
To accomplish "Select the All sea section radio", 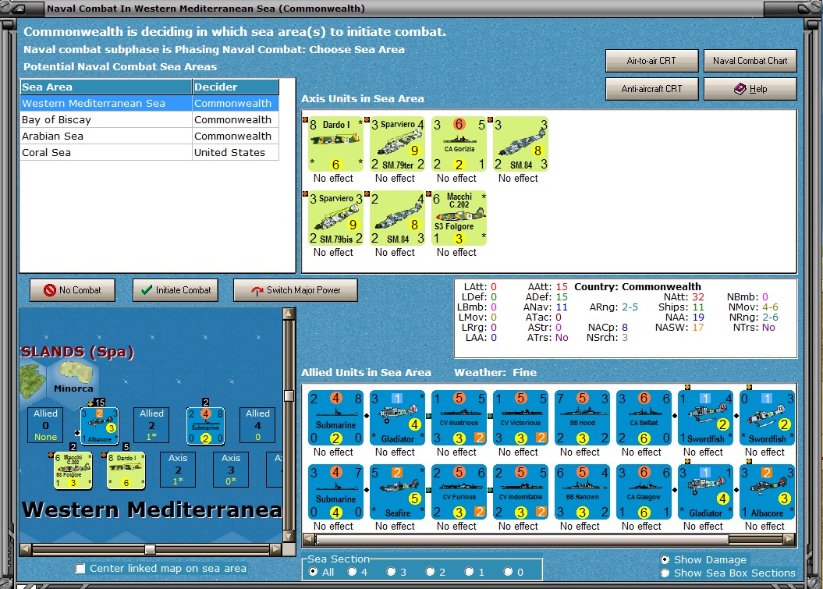I will [x=314, y=572].
